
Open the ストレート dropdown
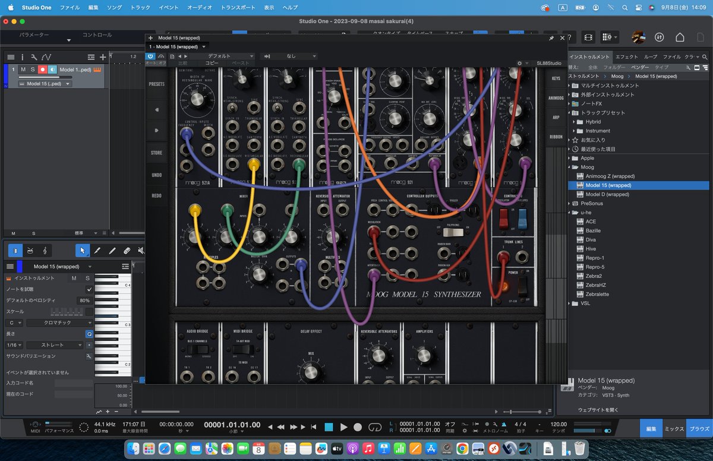pos(55,345)
